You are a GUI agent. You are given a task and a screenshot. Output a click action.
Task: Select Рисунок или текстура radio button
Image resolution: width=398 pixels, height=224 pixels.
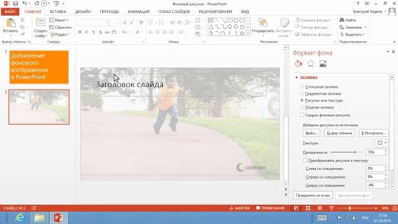coord(302,100)
